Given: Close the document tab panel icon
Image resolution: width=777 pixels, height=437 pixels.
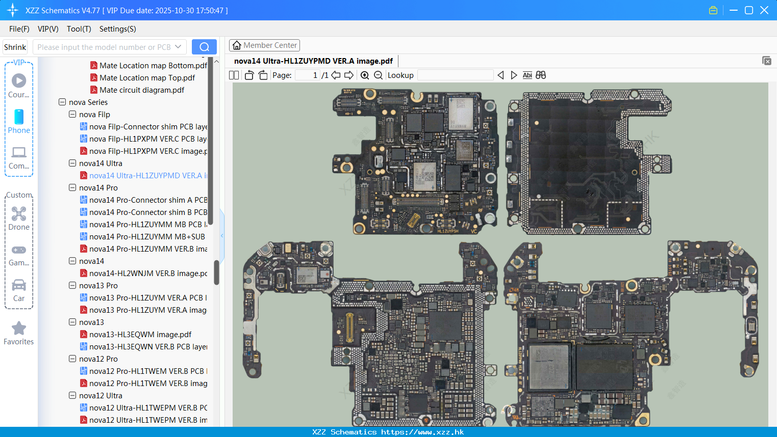Looking at the screenshot, I should pos(767,61).
